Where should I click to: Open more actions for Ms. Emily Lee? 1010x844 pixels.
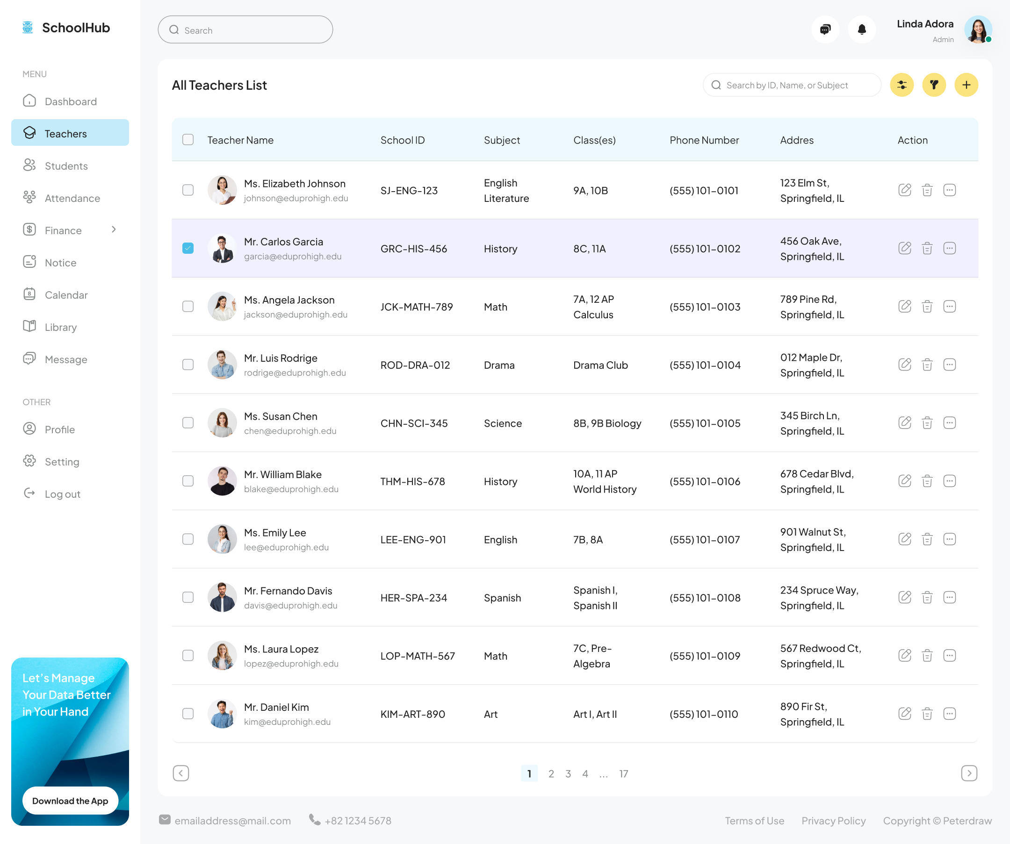click(950, 539)
